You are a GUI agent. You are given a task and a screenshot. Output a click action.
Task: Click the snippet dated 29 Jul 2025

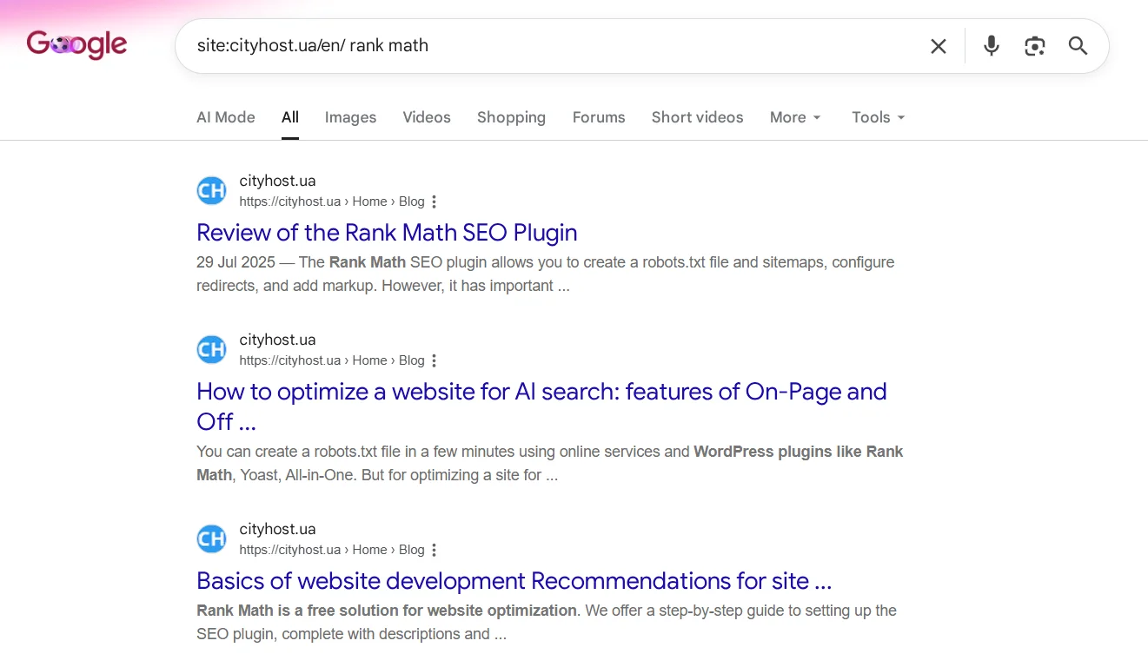[546, 274]
